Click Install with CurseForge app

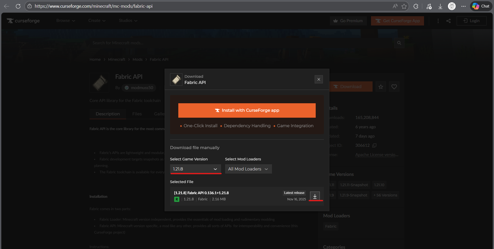pos(247,110)
